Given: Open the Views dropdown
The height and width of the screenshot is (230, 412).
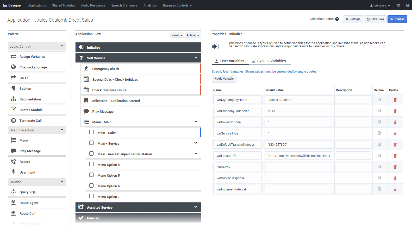Looking at the screenshot, I should click(177, 35).
